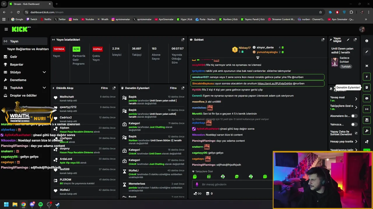Viewport: 373px width, 209px height.
Task: Pop out the Denetim Eylemleri panel
Action: click(x=183, y=88)
